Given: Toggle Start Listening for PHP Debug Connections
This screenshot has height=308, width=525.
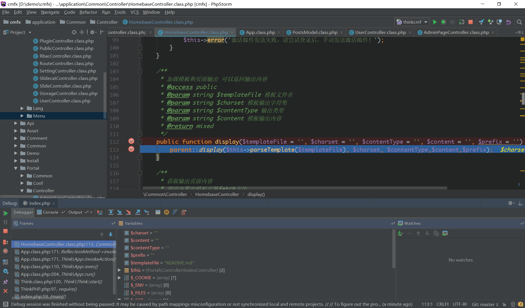Looking at the screenshot, I should point(461,22).
